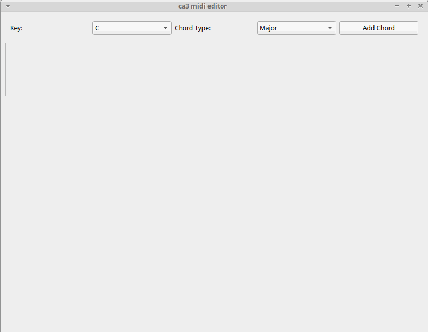
Task: Open the Key dropdown showing C
Action: [x=132, y=28]
